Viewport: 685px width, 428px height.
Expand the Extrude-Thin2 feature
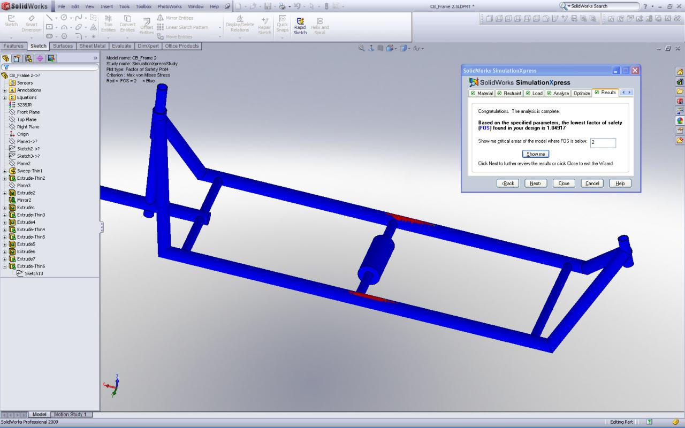[4, 178]
